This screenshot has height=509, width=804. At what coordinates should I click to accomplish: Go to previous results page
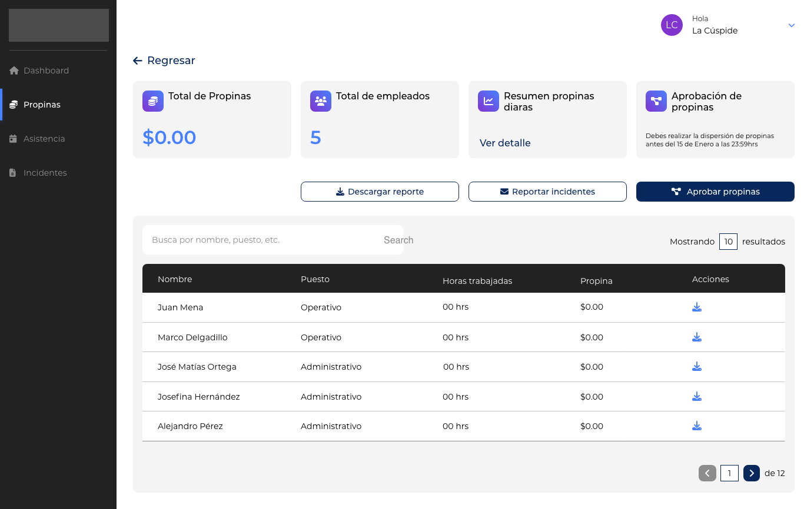[707, 473]
